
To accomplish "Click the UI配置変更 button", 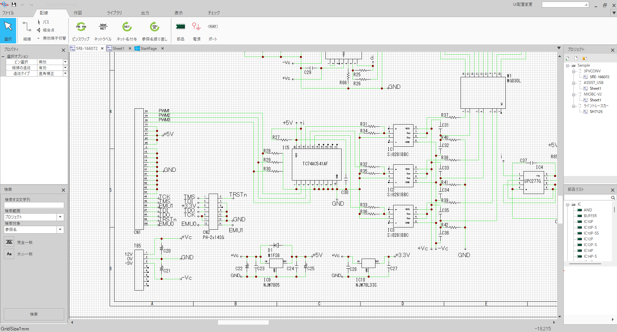I will [x=523, y=5].
